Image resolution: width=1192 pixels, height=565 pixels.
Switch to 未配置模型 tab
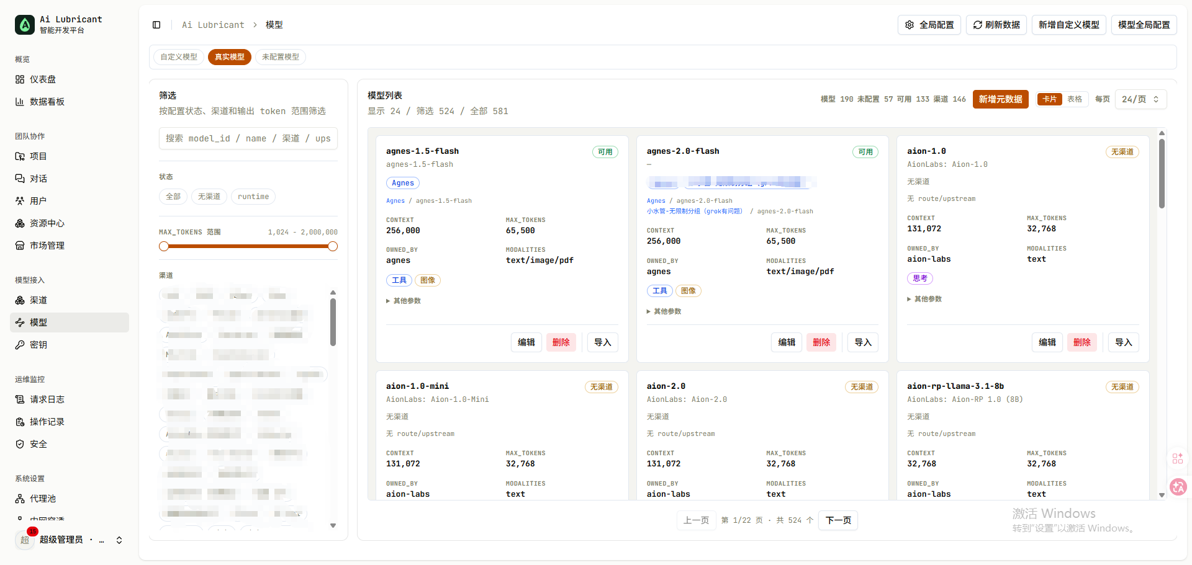point(281,57)
